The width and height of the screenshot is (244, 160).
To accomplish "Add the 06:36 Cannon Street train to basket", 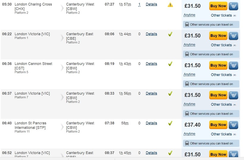I will (x=234, y=66).
